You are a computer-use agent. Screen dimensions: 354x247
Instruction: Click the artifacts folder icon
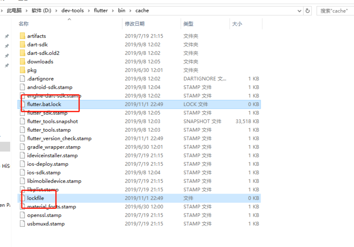pos(23,36)
